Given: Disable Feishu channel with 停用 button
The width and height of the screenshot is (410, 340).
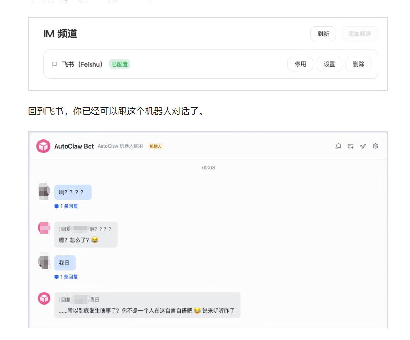Looking at the screenshot, I should click(300, 64).
